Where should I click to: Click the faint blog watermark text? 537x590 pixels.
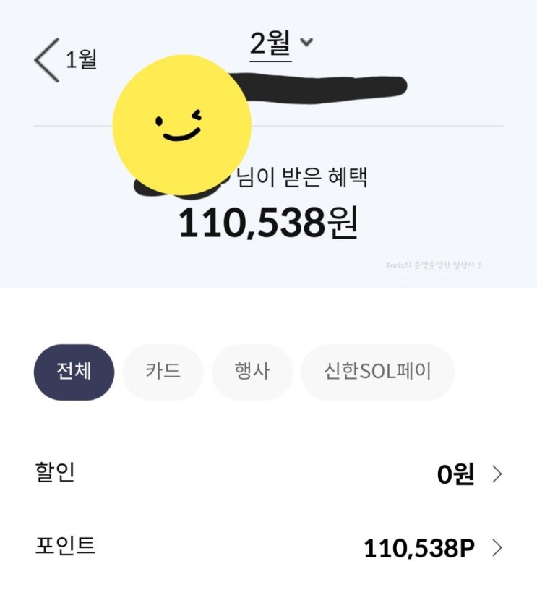point(434,265)
